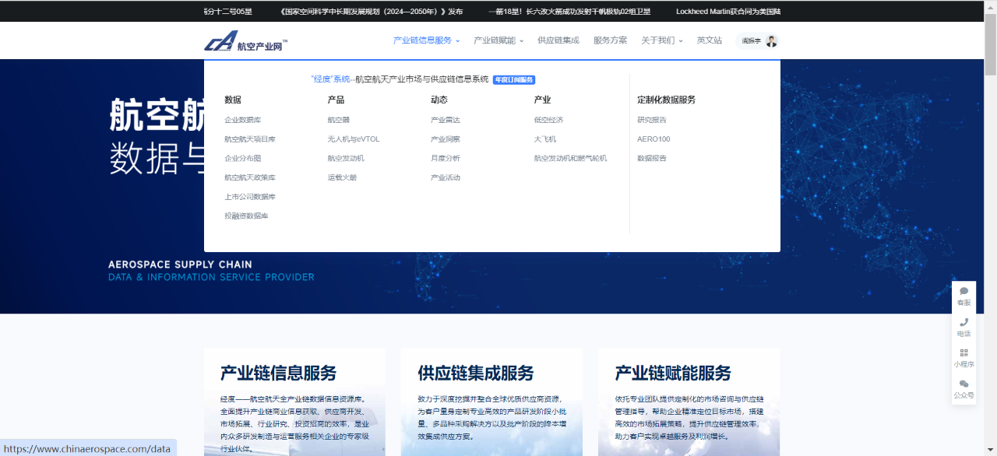Screen dimensions: 997x456
Task: Select 无人机与eVTOL under 产品
Action: [353, 139]
